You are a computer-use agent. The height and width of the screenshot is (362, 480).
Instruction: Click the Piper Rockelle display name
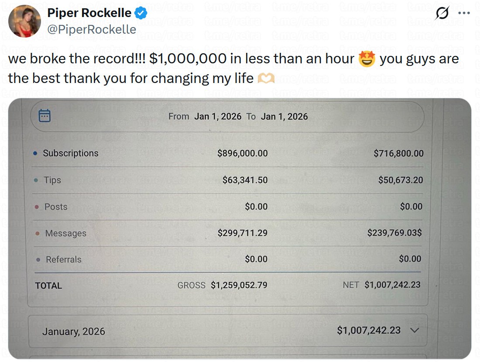click(89, 13)
